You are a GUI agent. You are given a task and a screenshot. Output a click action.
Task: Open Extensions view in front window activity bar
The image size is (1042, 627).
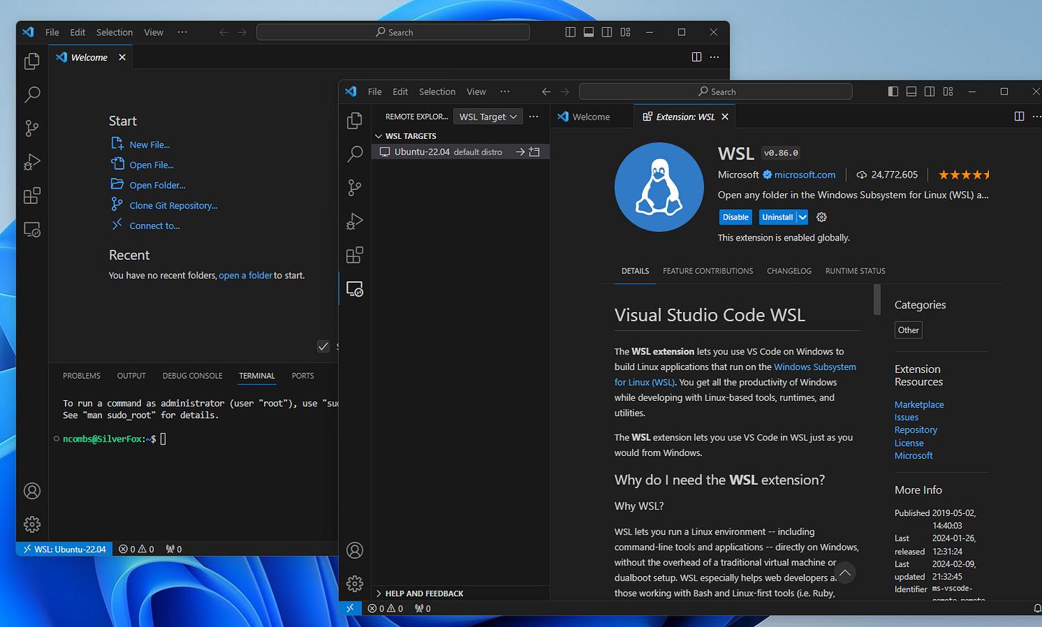coord(355,255)
